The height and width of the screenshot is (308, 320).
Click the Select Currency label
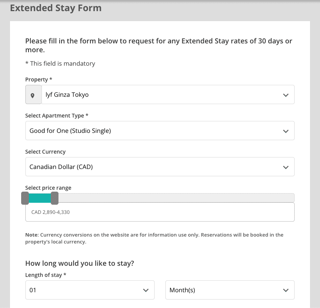[45, 152]
